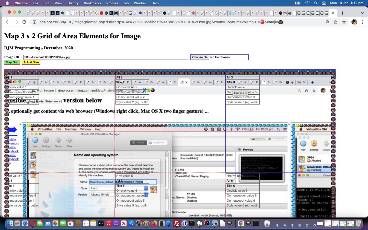The image size is (368, 230).
Task: Click the yellow Actual Size button
Action: coord(31,62)
